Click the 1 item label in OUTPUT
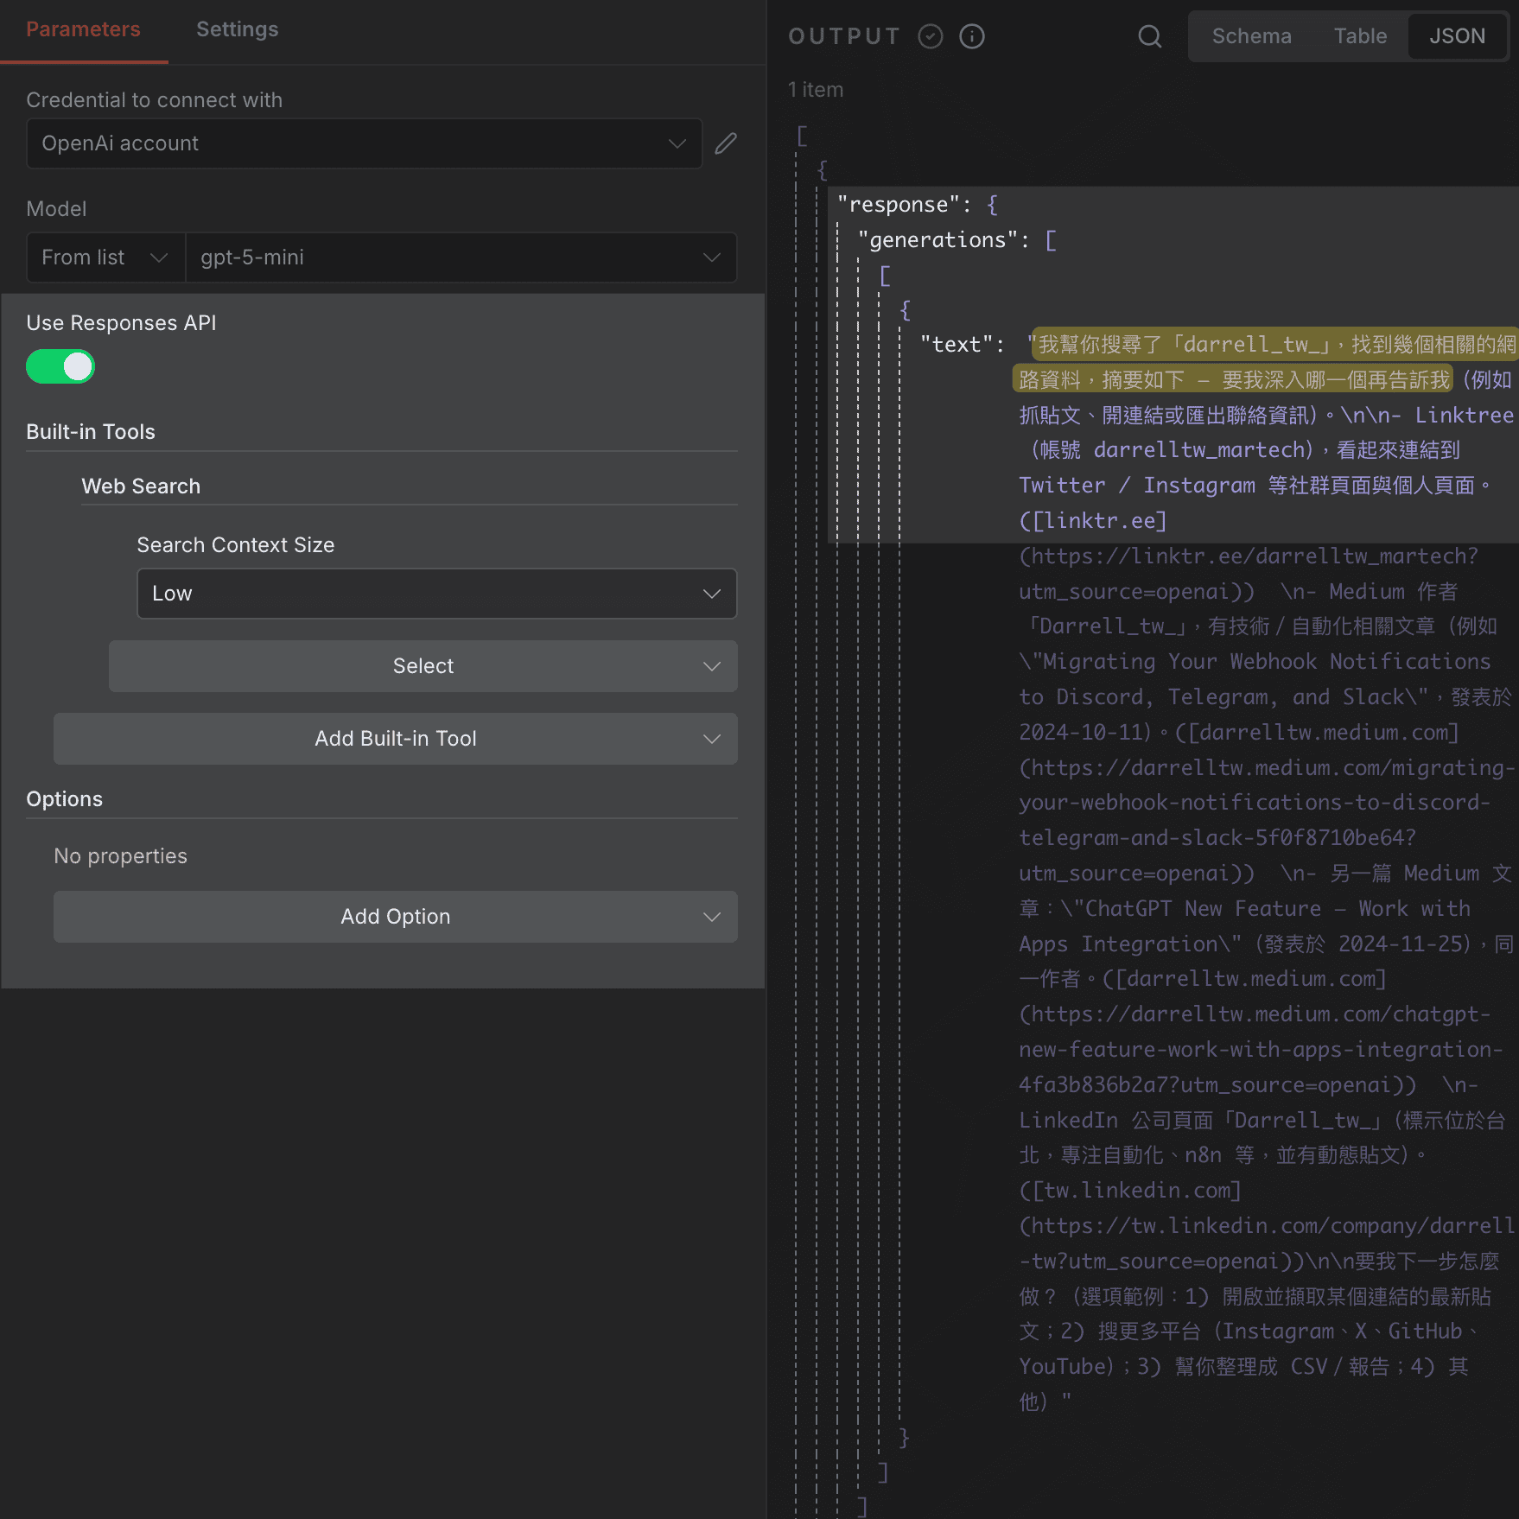The image size is (1519, 1519). (816, 89)
